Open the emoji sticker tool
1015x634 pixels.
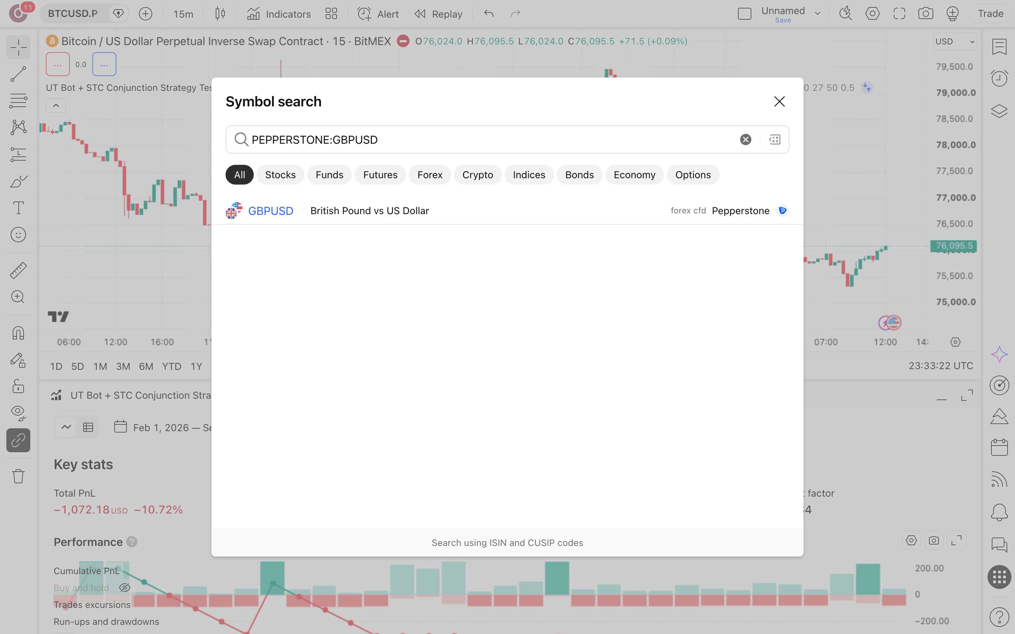[x=18, y=235]
